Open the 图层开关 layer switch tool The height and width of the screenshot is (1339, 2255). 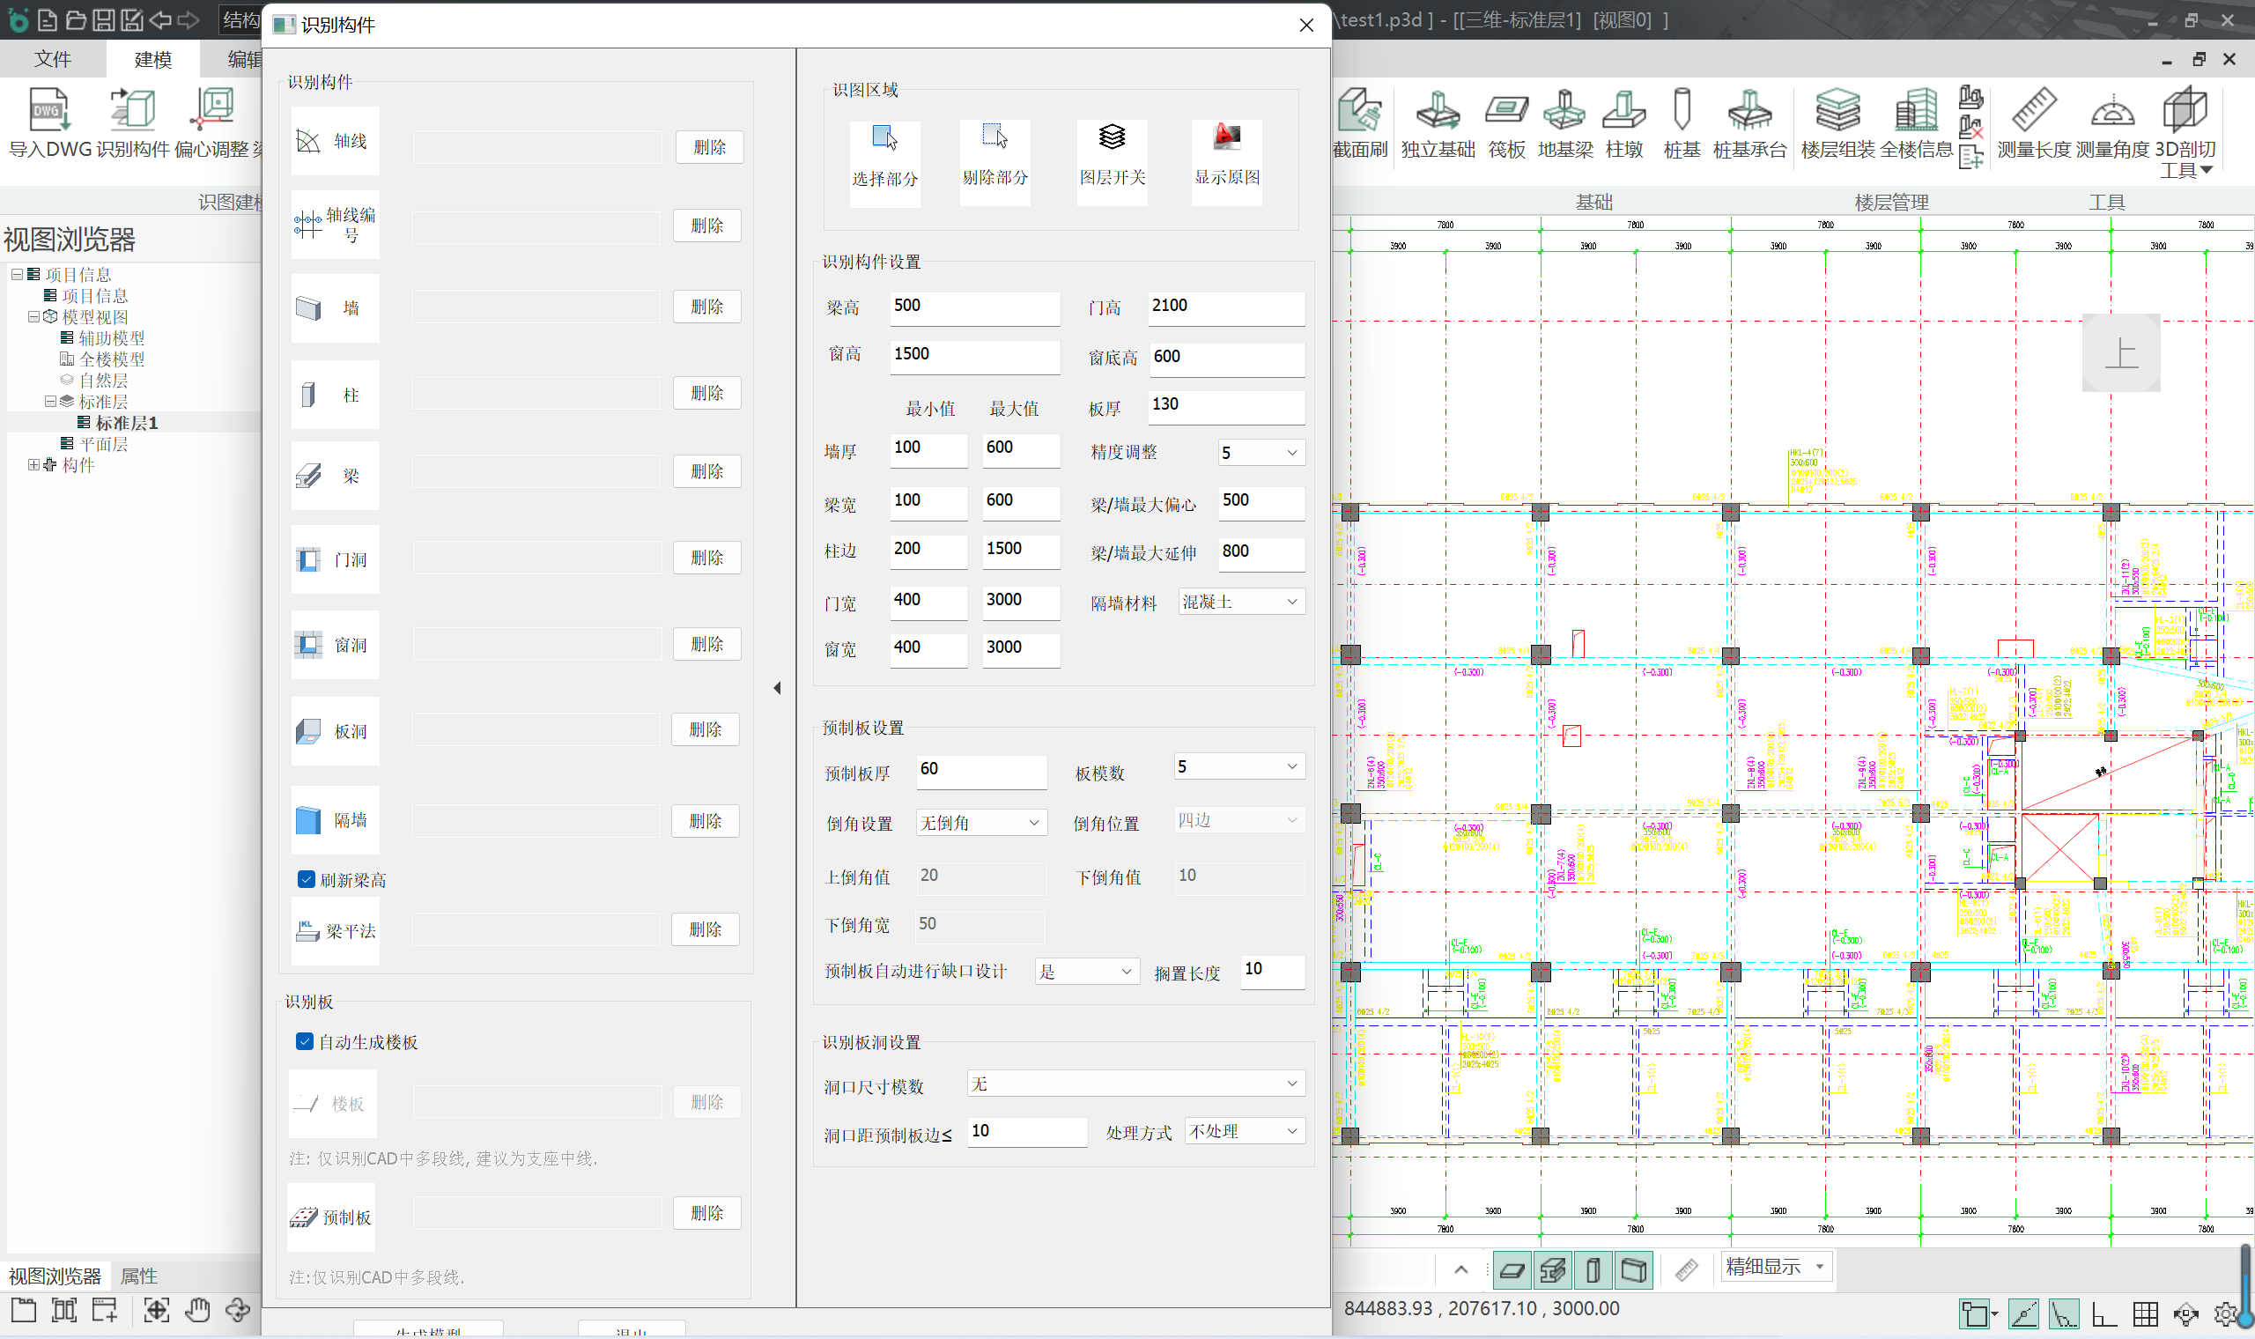point(1112,137)
